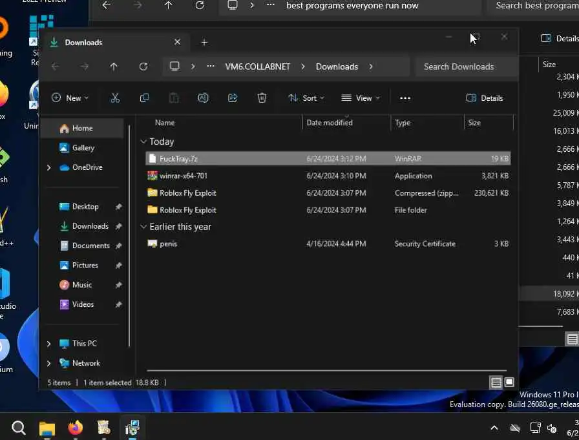Select the Security Certificate file row
The width and height of the screenshot is (579, 440).
coord(328,244)
